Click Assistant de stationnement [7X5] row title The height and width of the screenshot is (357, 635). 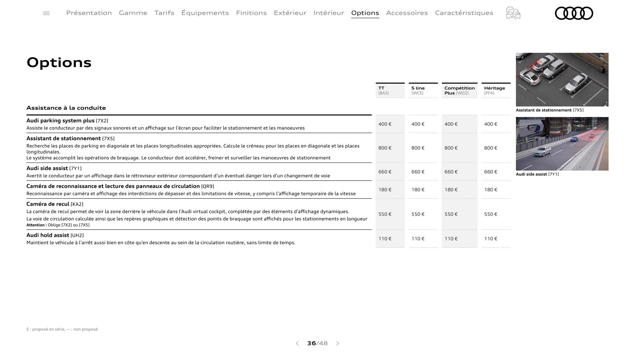click(x=71, y=138)
